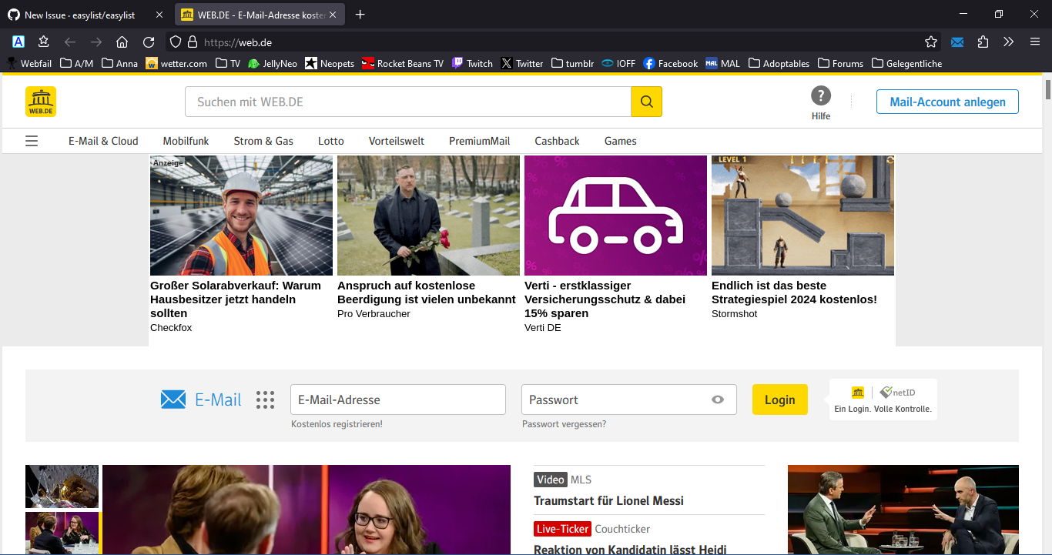The width and height of the screenshot is (1052, 555).
Task: Expand the overflow toolbar chevrons
Action: pyautogui.click(x=1008, y=42)
